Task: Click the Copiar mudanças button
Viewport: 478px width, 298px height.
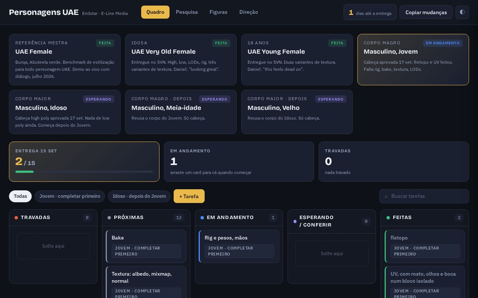Action: click(x=426, y=12)
